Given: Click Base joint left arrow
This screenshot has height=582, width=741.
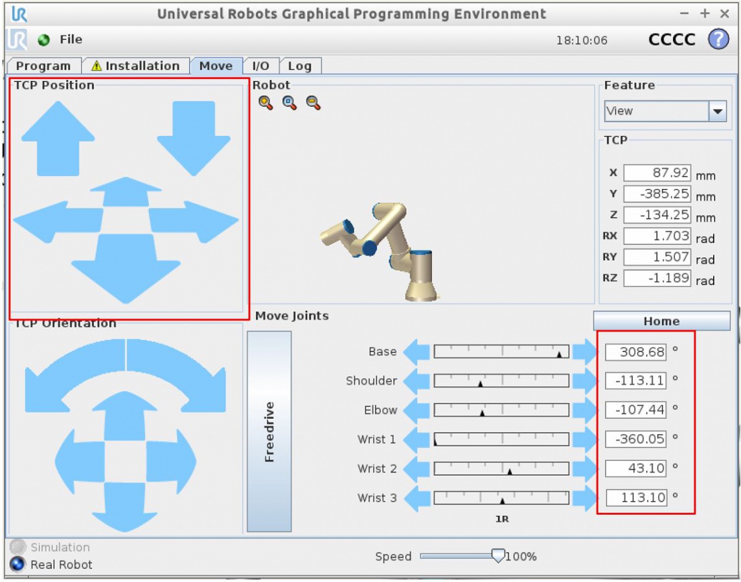Looking at the screenshot, I should [x=416, y=352].
